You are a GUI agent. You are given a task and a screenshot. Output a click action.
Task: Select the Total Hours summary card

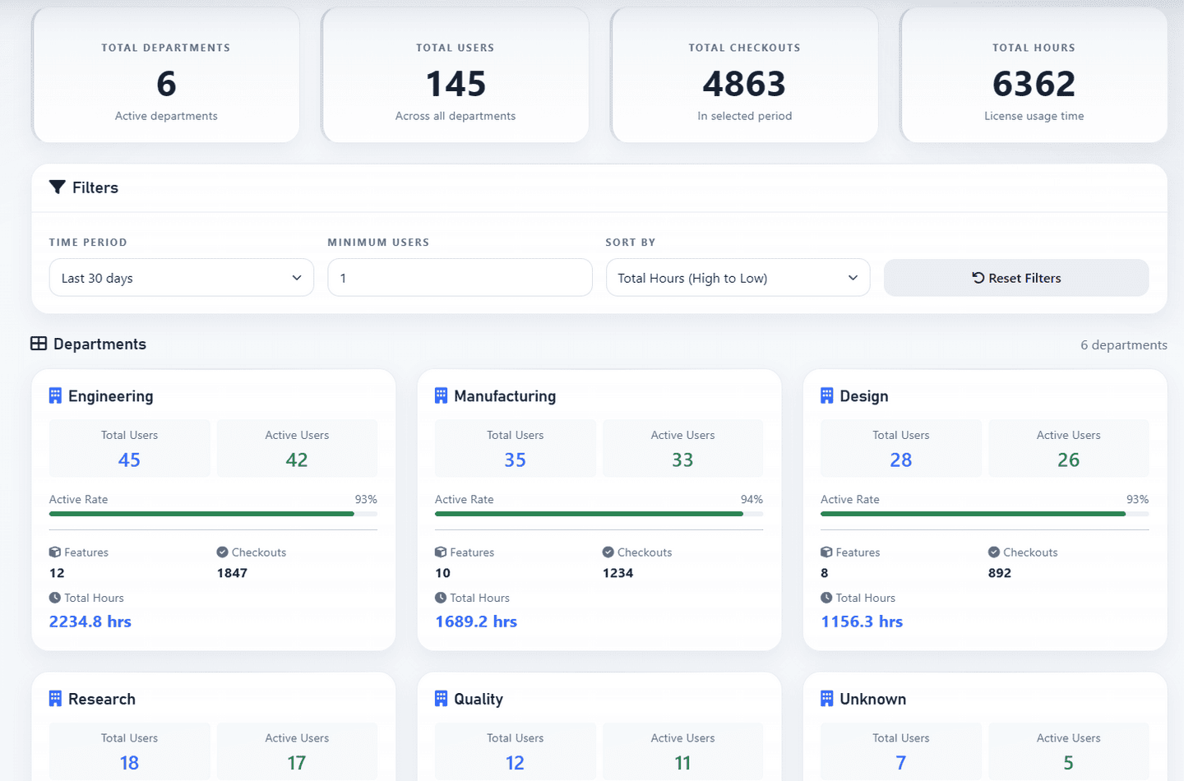click(x=1034, y=76)
